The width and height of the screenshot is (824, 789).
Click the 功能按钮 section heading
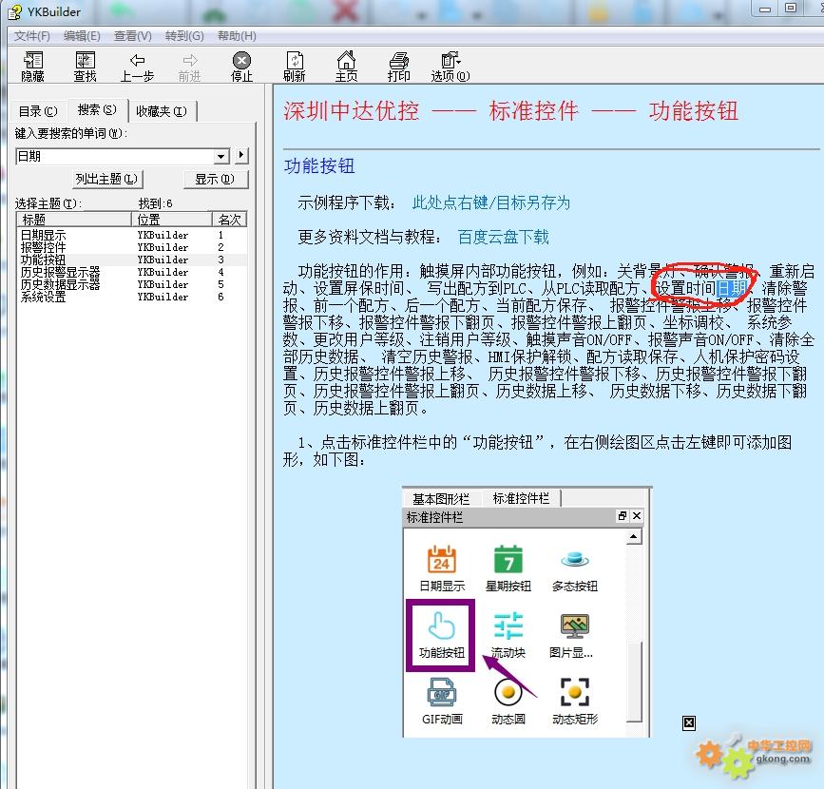click(x=319, y=166)
